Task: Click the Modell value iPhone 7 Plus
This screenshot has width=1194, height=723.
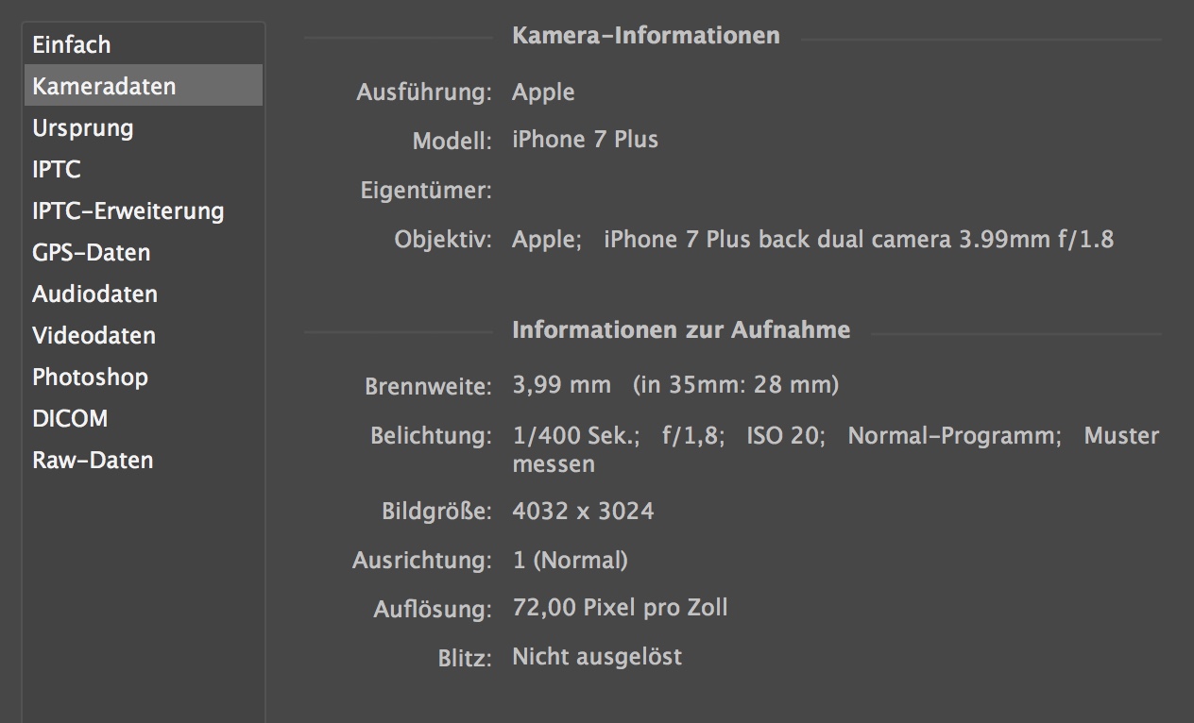Action: [585, 140]
